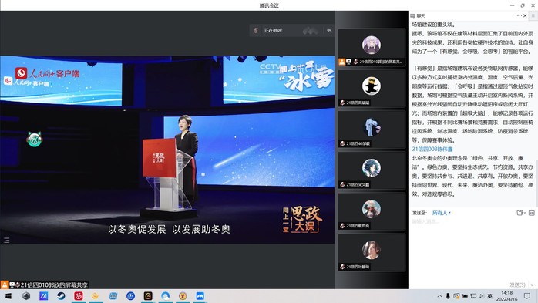Toggle the microphone icon in system tray
This screenshot has width=538, height=303.
pos(448,296)
